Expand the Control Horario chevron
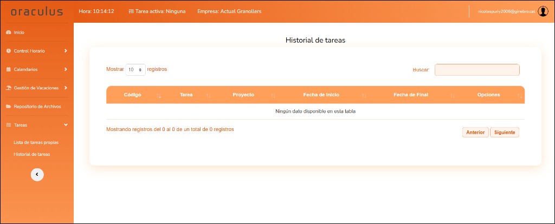The width and height of the screenshot is (555, 224). pyautogui.click(x=66, y=51)
